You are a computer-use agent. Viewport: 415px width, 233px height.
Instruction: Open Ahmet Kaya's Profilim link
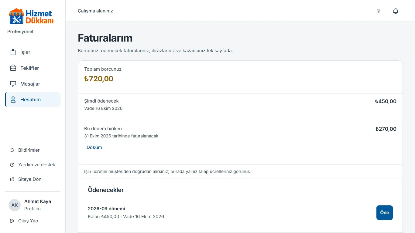[33, 209]
